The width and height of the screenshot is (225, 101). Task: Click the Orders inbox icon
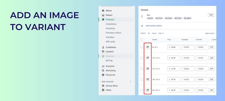click(x=103, y=15)
